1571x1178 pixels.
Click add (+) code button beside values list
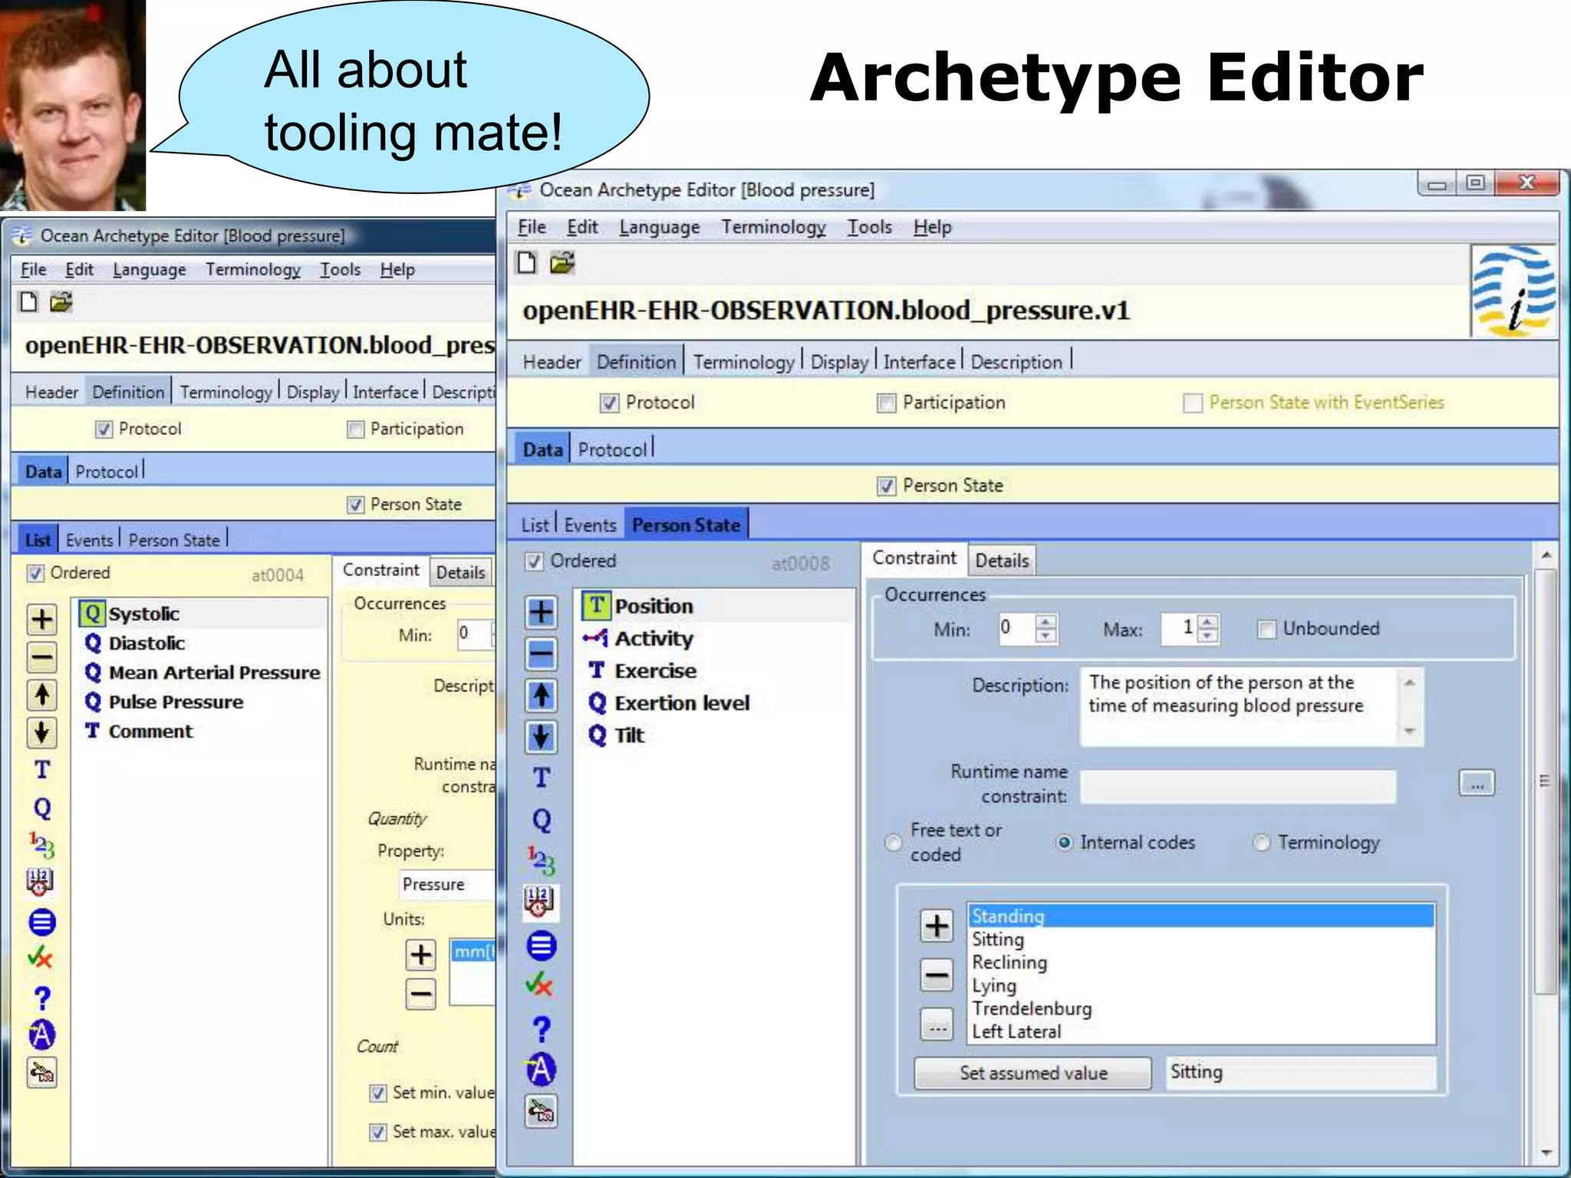937,926
